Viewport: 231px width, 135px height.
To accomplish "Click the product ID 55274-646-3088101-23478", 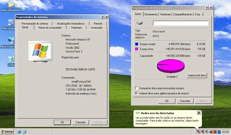I will coord(80,69).
